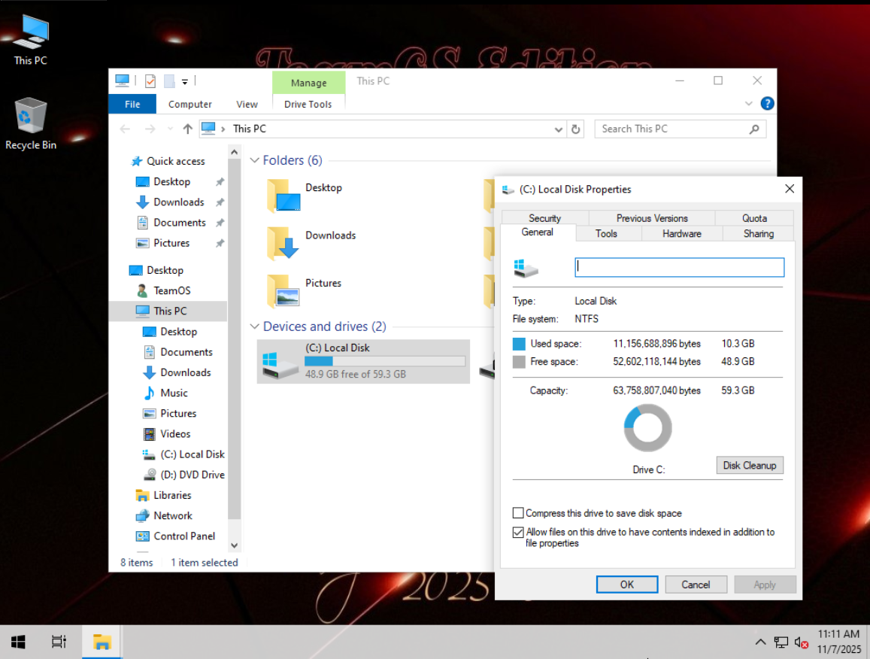This screenshot has height=659, width=870.
Task: Click the search magnifier in Search This PC
Action: 753,129
